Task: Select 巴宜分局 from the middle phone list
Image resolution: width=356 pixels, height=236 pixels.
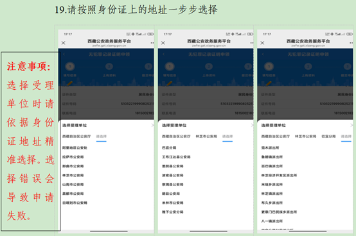Action: (x=169, y=148)
